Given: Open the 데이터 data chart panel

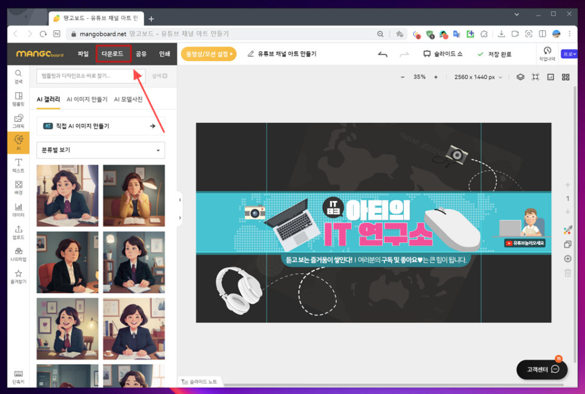Looking at the screenshot, I should coord(18,210).
